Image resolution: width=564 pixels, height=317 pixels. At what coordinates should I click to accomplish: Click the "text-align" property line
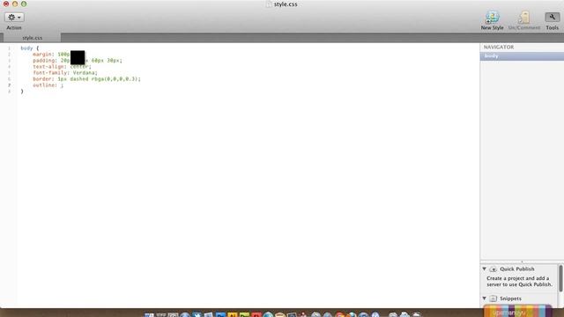[x=62, y=67]
